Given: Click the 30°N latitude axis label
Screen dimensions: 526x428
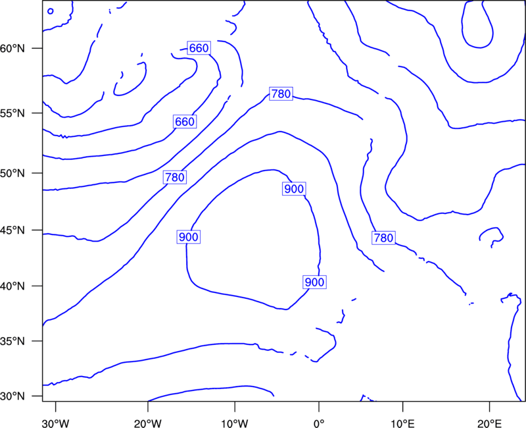Looking at the screenshot, I should click(x=12, y=396).
